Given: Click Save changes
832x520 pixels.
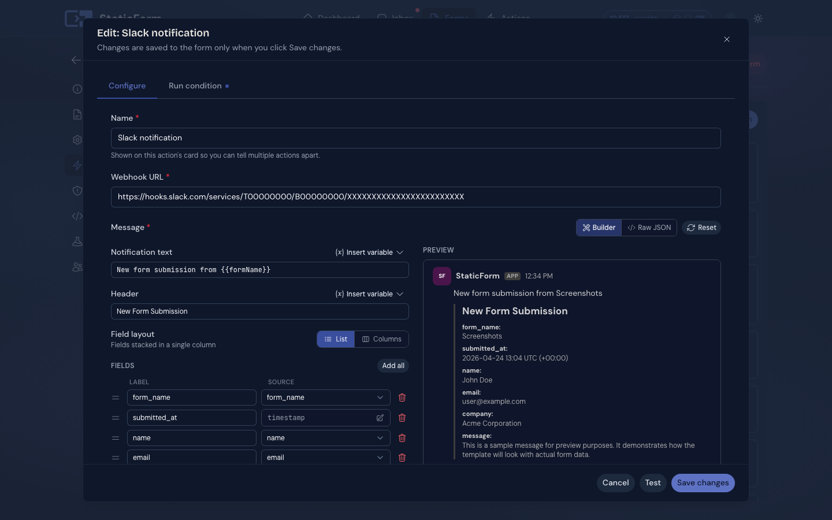Looking at the screenshot, I should [x=703, y=483].
